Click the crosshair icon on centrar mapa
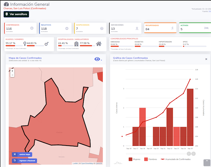This screenshot has width=211, height=167. 15,154
